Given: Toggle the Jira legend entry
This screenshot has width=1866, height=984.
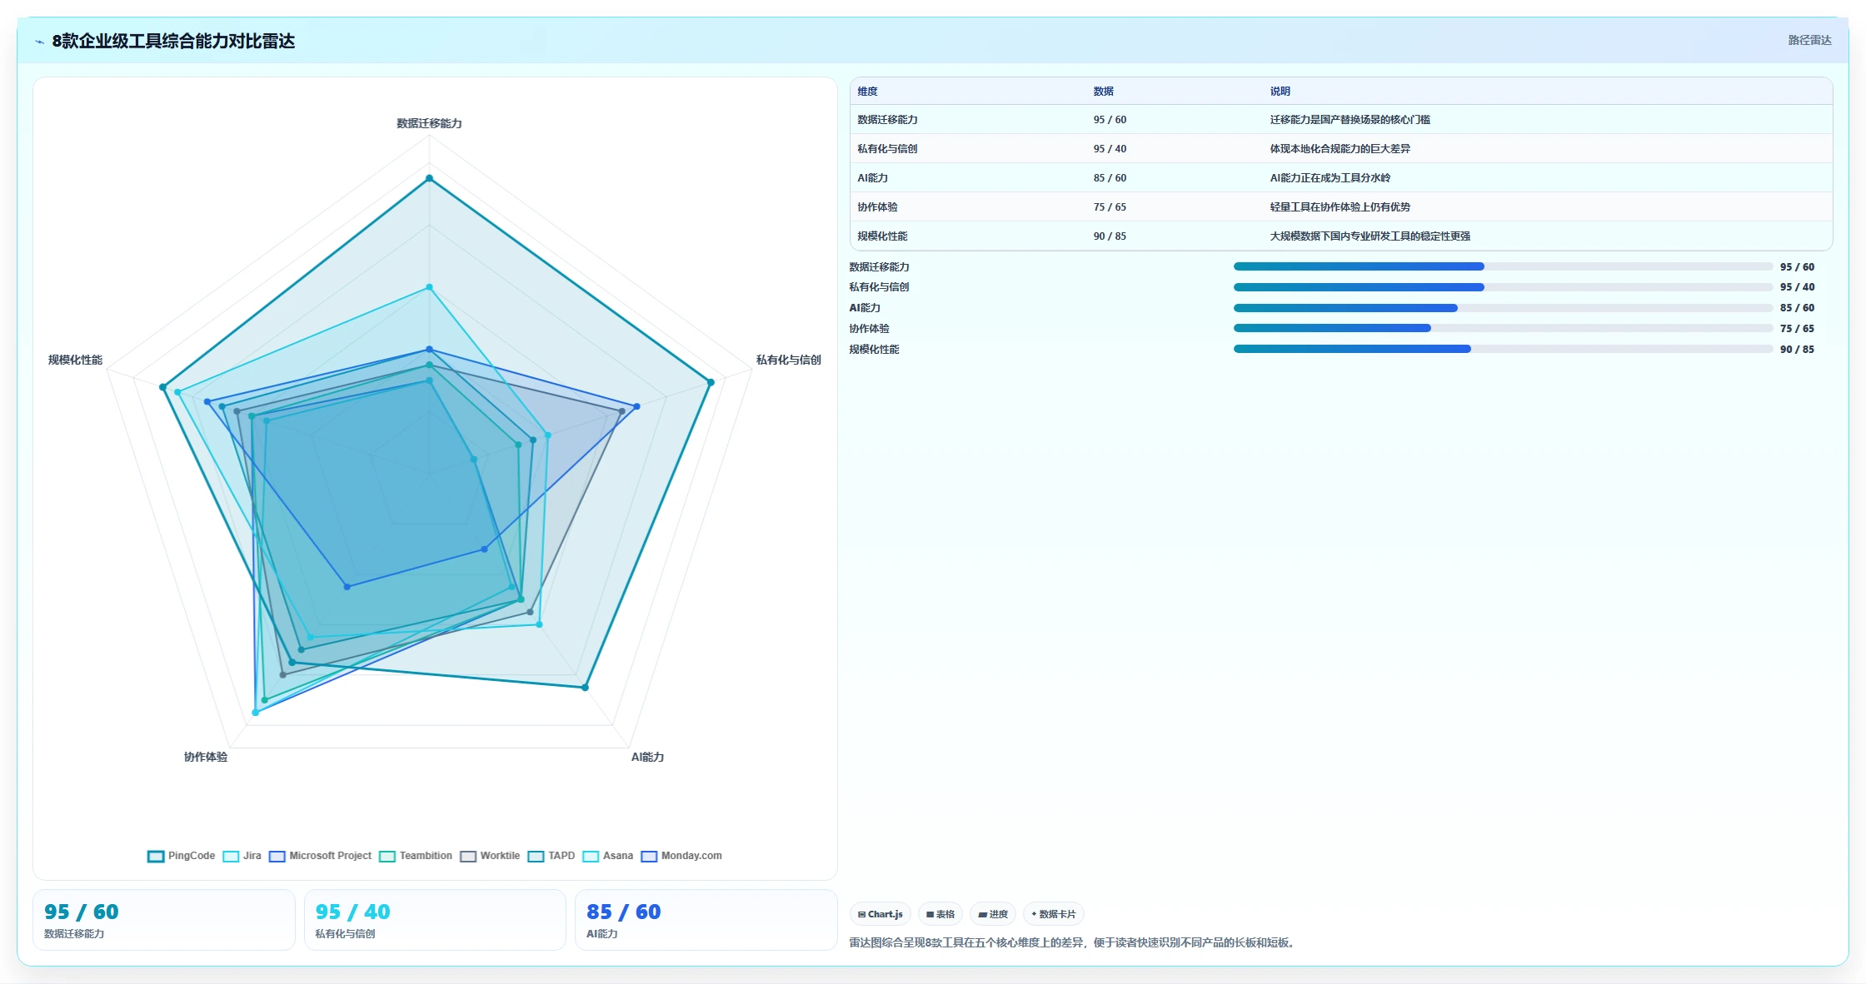Looking at the screenshot, I should (x=242, y=856).
